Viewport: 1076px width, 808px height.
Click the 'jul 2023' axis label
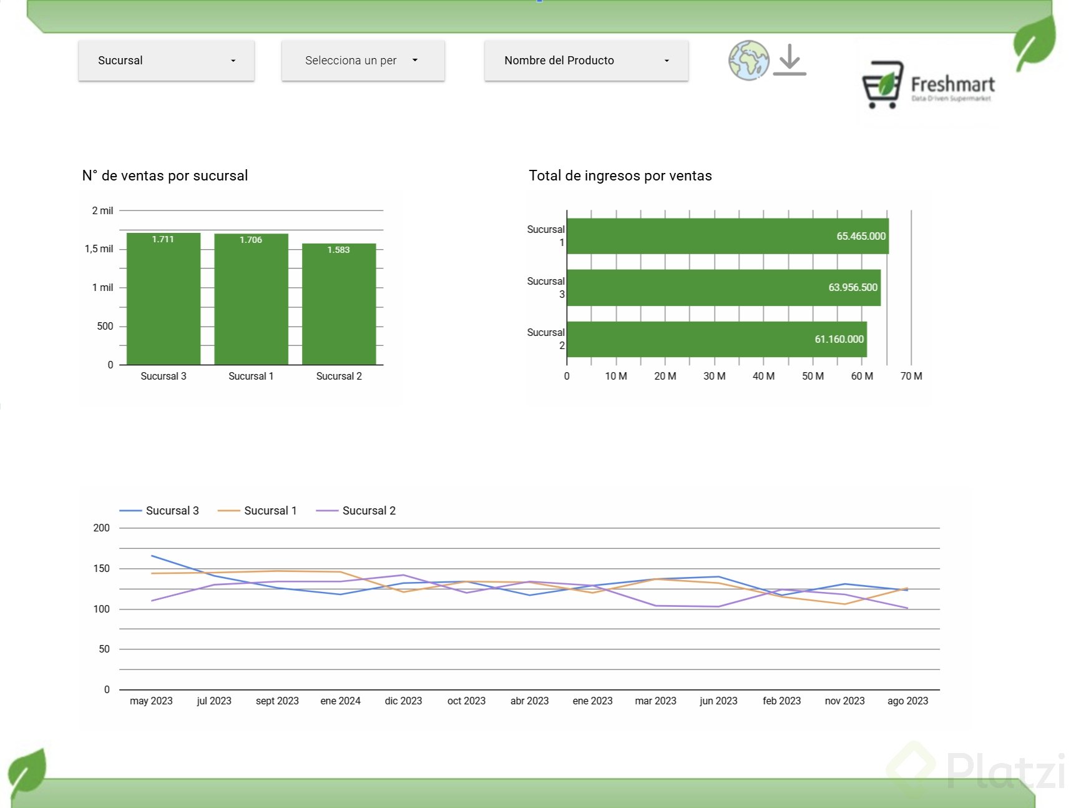click(x=214, y=701)
